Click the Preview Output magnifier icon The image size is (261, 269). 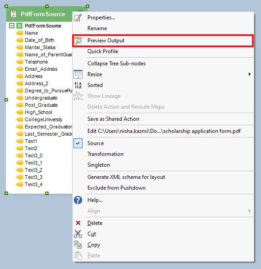(x=78, y=41)
